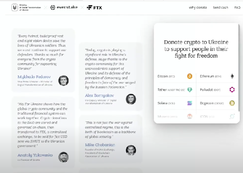This screenshot has height=173, width=243.
Task: Click the 'co-founder of Solana' caption
Action: pyautogui.click(x=29, y=160)
